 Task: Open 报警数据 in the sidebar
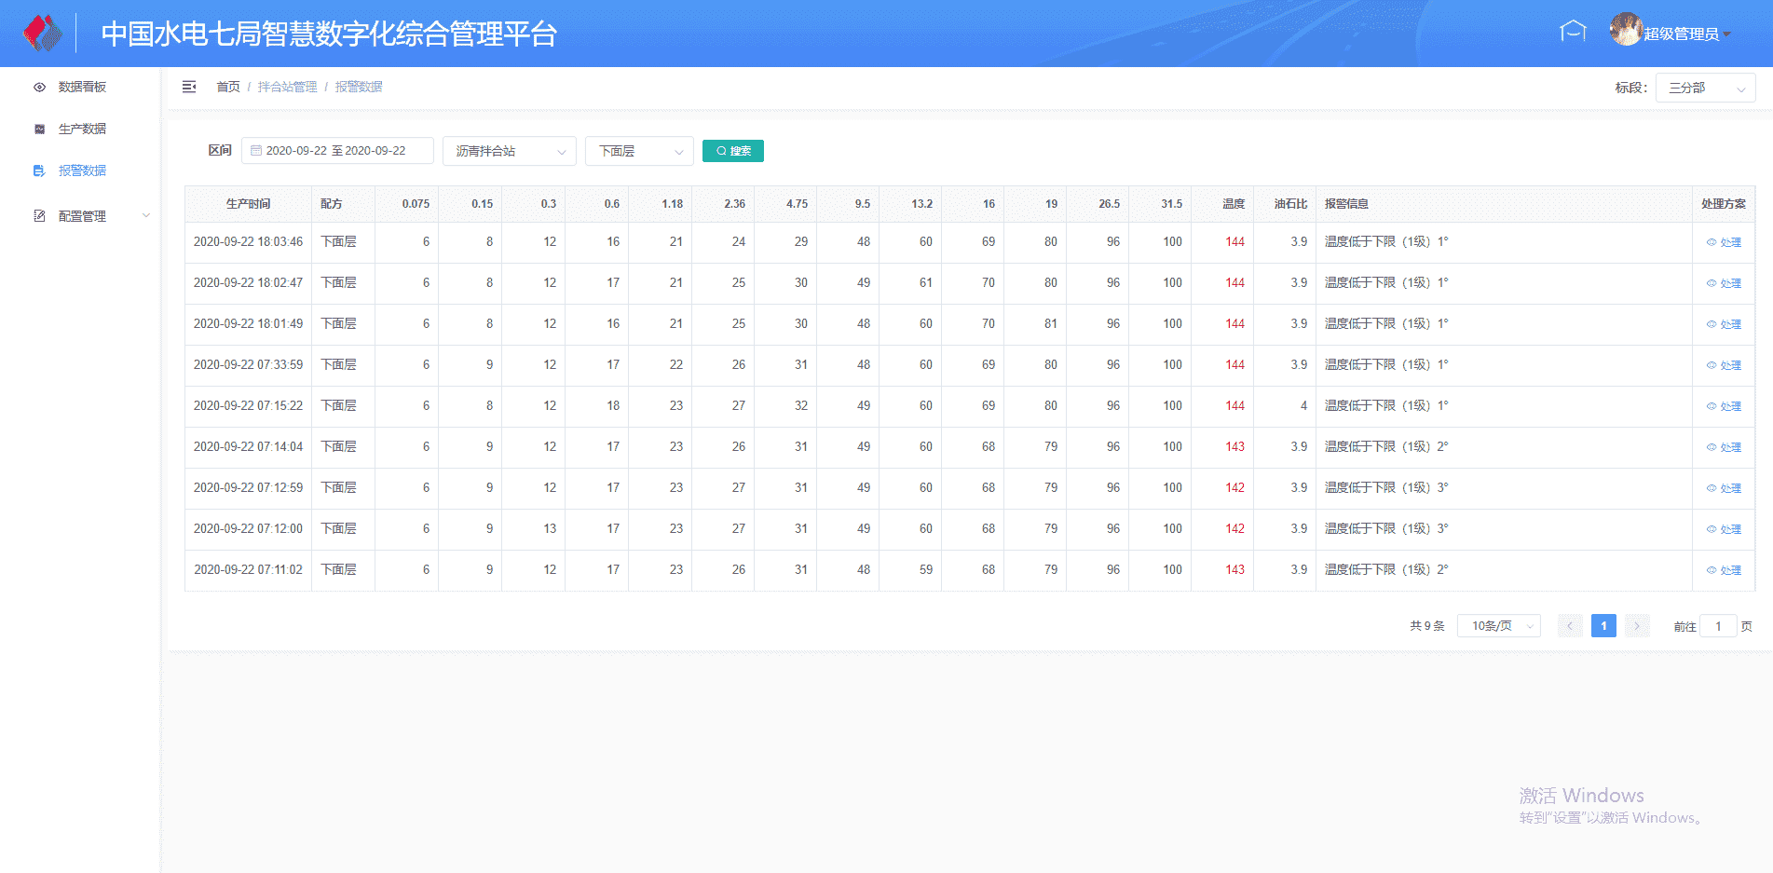tap(82, 171)
